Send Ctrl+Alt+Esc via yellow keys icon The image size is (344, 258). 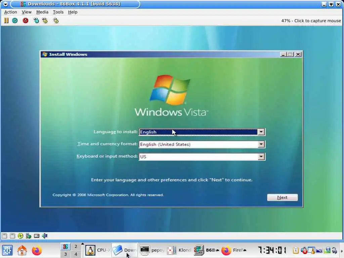[45, 20]
